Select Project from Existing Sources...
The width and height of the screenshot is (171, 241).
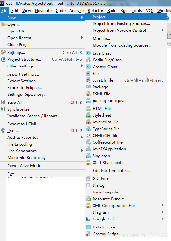pyautogui.click(x=126, y=24)
